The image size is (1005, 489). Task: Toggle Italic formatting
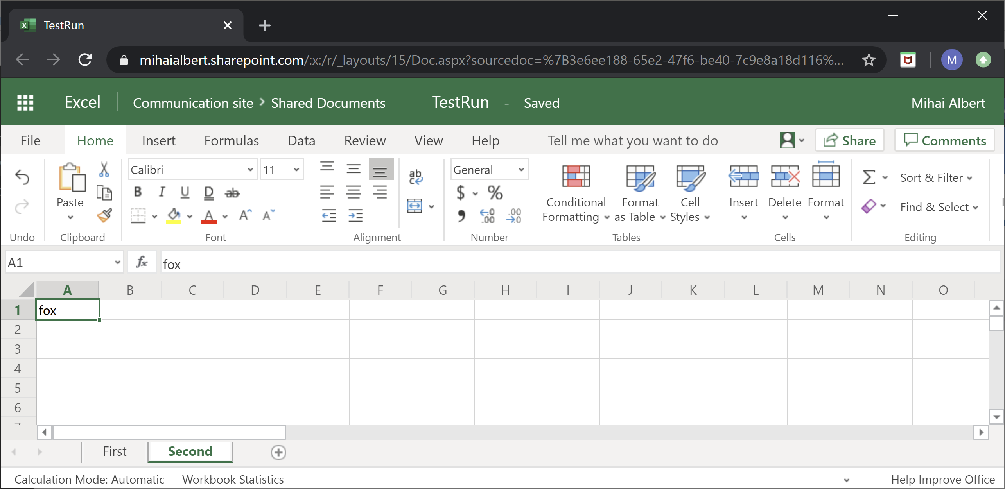click(x=161, y=192)
